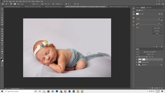Hide the Background copy layer

coord(137,62)
